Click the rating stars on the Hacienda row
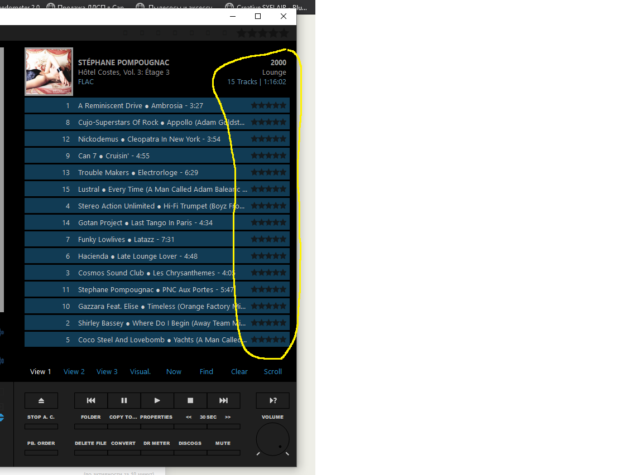Viewport: 643px width, 475px height. click(268, 256)
